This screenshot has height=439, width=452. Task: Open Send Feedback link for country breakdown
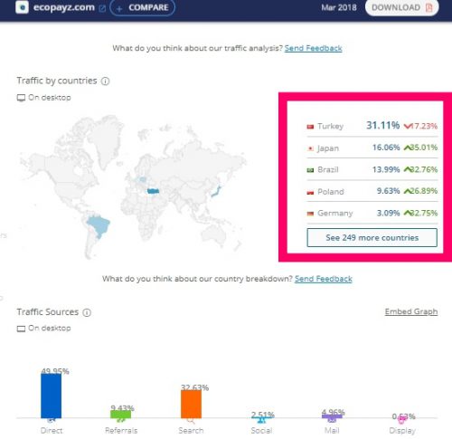point(324,279)
